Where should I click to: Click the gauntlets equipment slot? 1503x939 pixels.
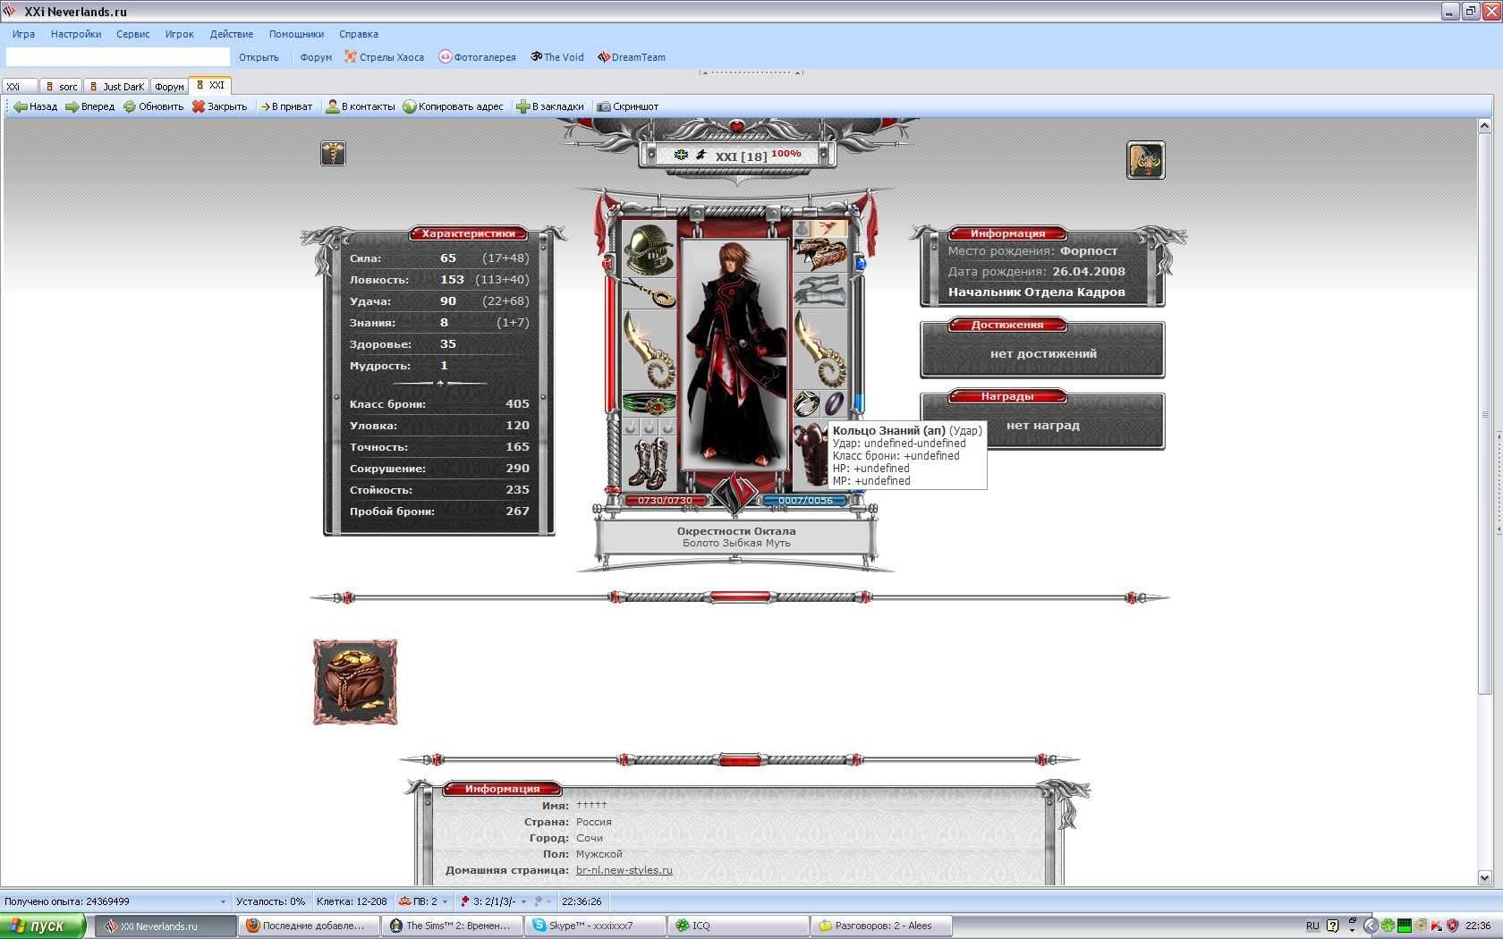pyautogui.click(x=820, y=291)
